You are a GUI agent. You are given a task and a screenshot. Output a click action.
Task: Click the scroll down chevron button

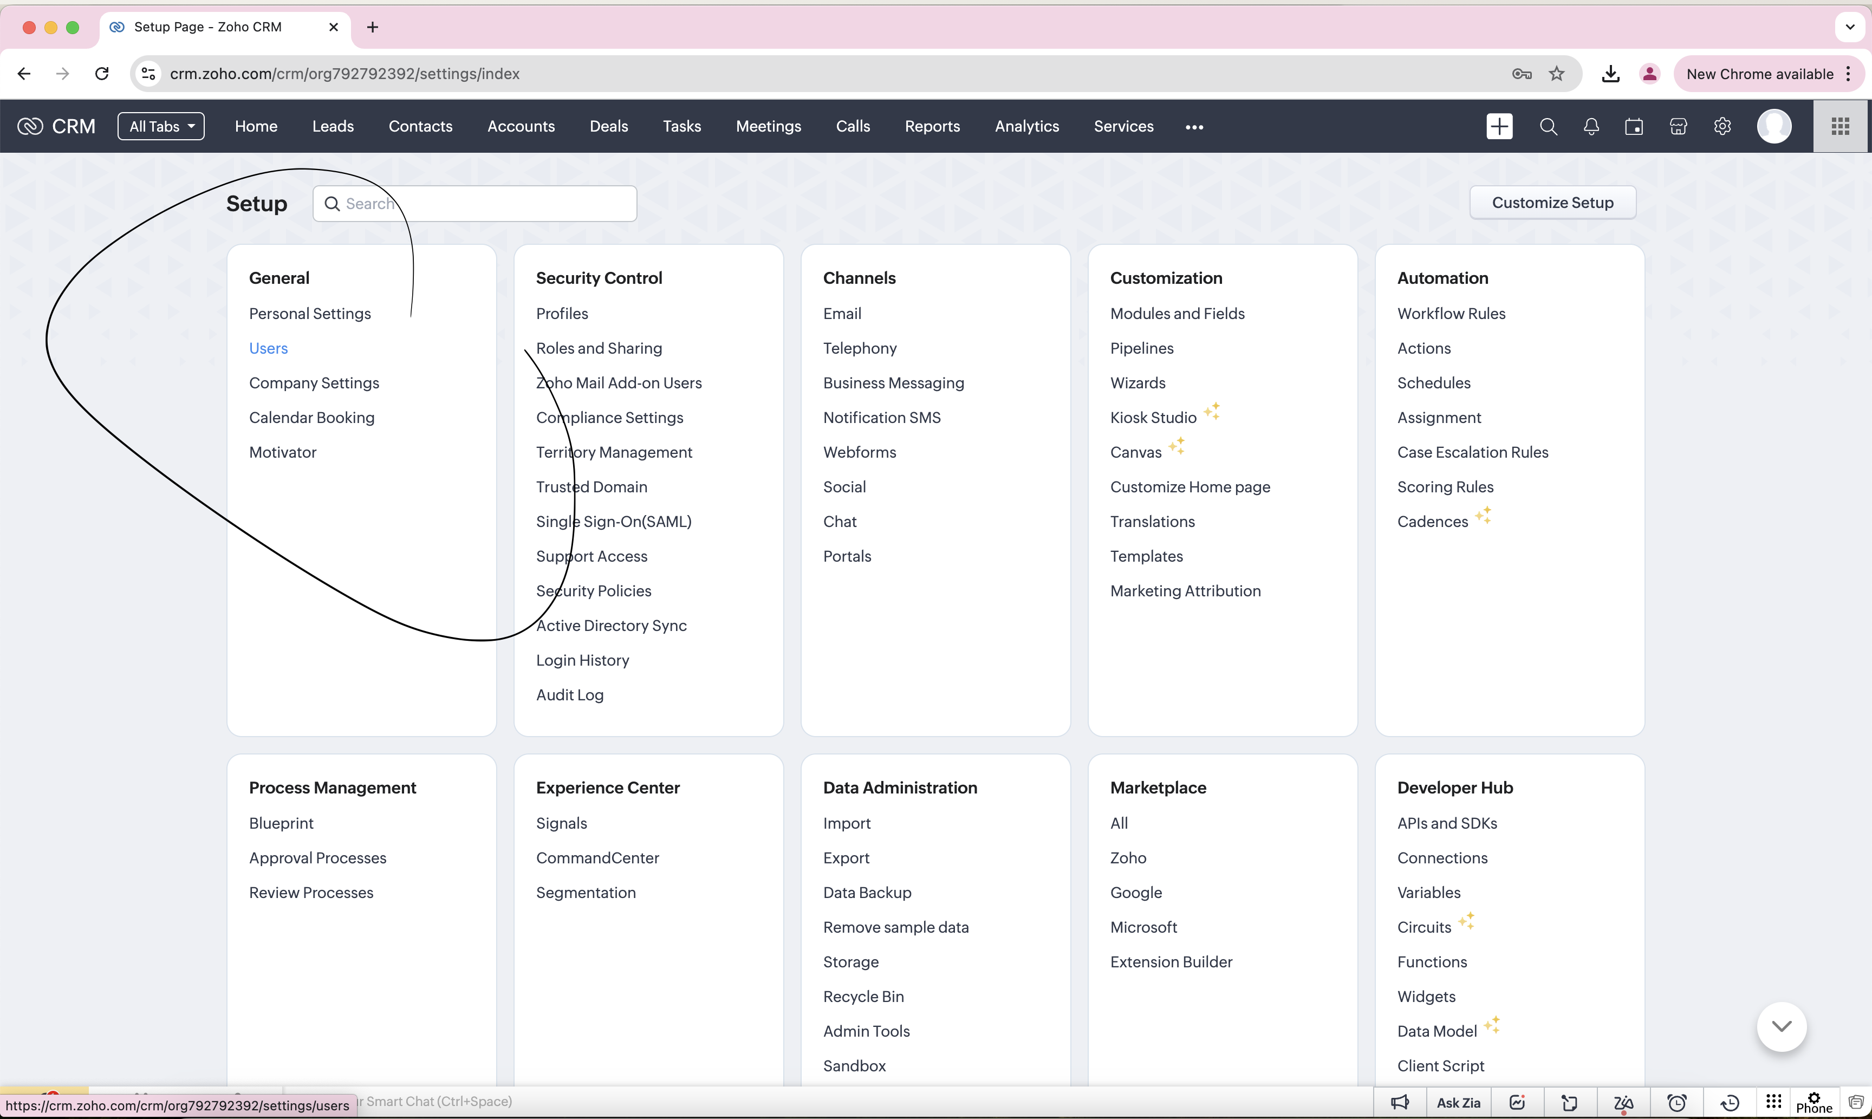click(x=1781, y=1026)
